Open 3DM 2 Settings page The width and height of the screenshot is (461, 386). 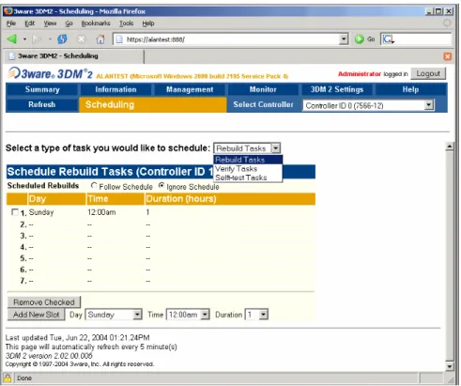pos(337,89)
